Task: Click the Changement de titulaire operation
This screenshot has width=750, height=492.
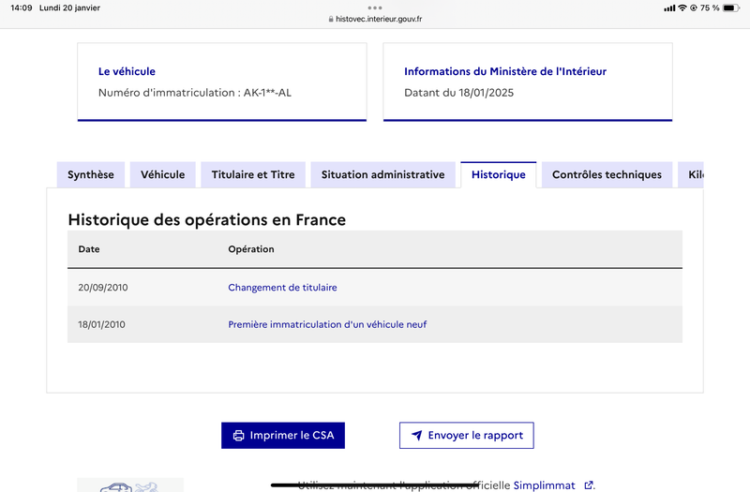Action: point(282,288)
